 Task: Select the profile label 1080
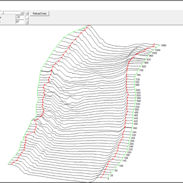(x=163, y=45)
